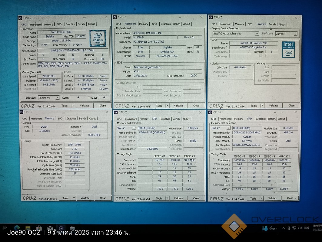
Task: Click the weather droplet icon in the tray
Action: tap(265, 228)
